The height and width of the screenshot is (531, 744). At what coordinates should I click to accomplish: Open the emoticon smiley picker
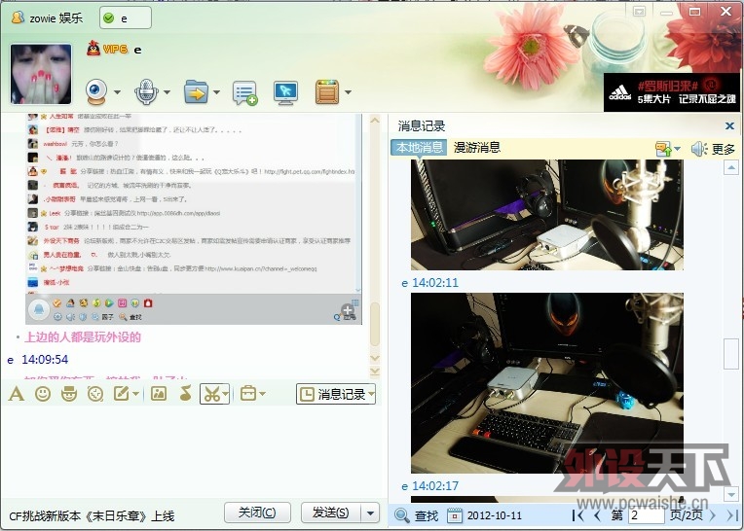tap(43, 394)
